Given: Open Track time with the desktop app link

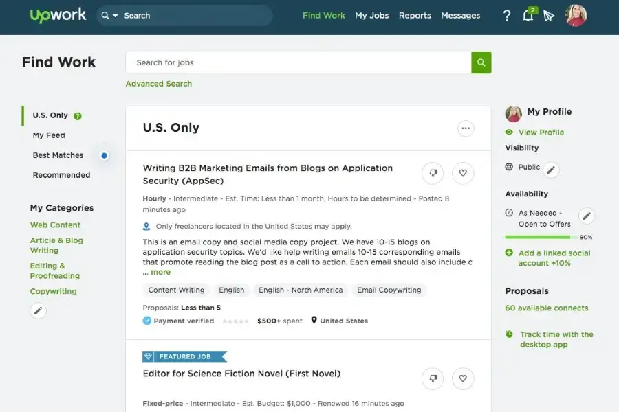Looking at the screenshot, I should coord(556,339).
